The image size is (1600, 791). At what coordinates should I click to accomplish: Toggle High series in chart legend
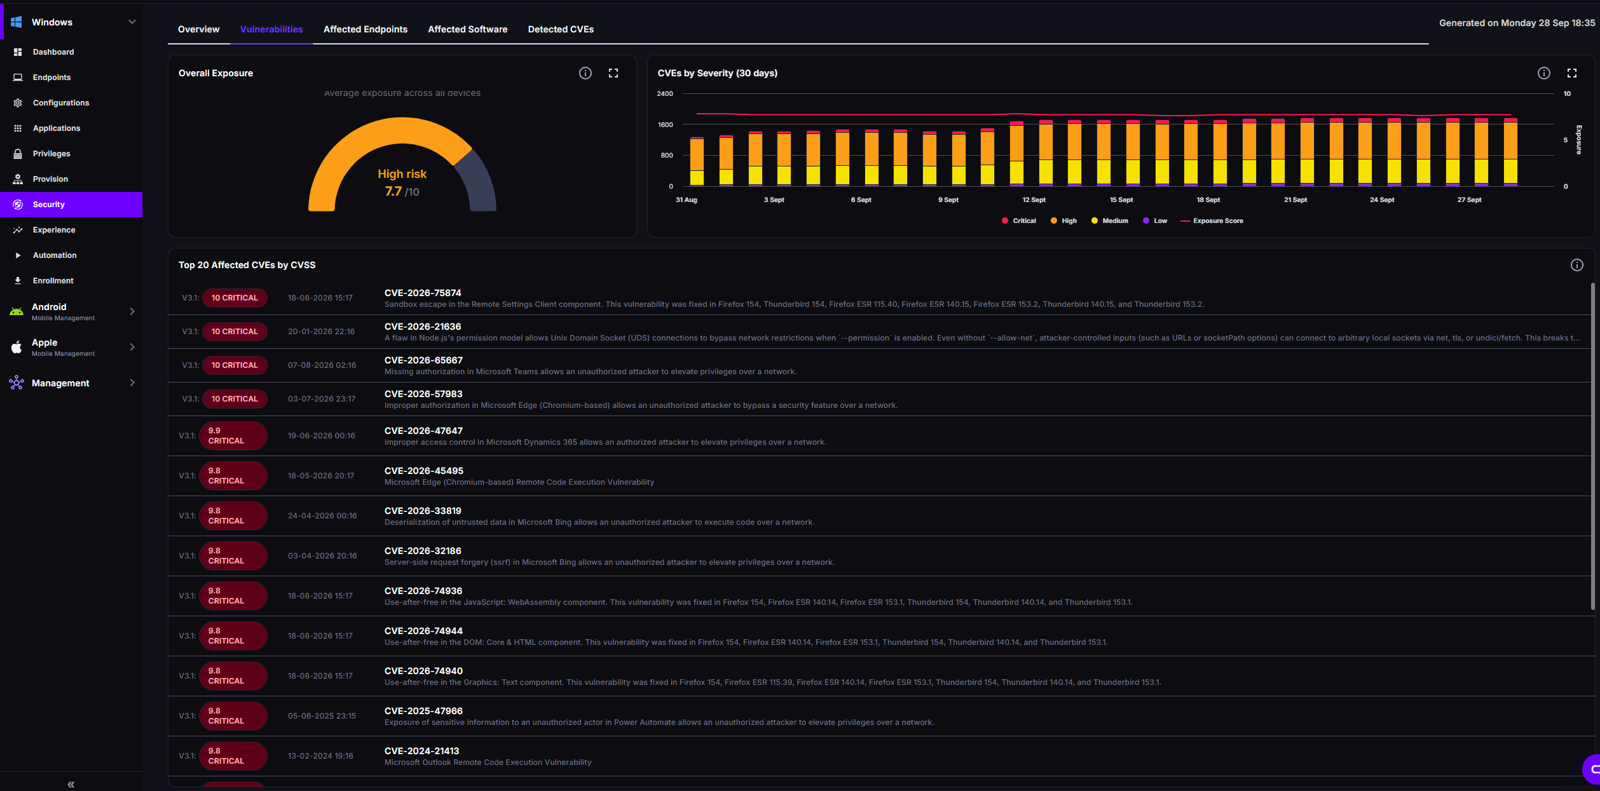[x=1063, y=221]
